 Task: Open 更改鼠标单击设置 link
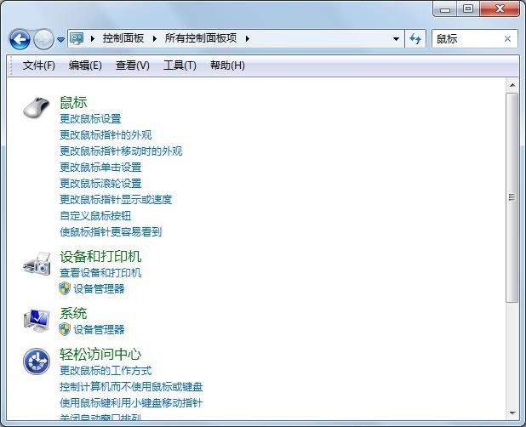100,167
